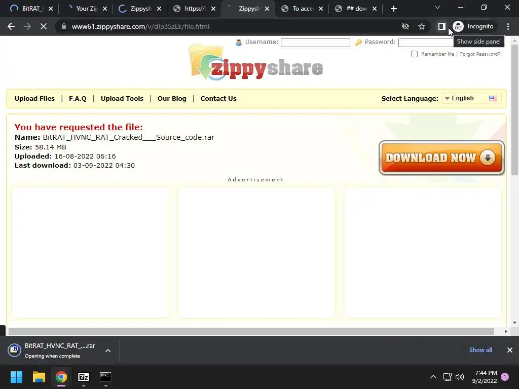Open the command prompt taskbar icon

105,377
